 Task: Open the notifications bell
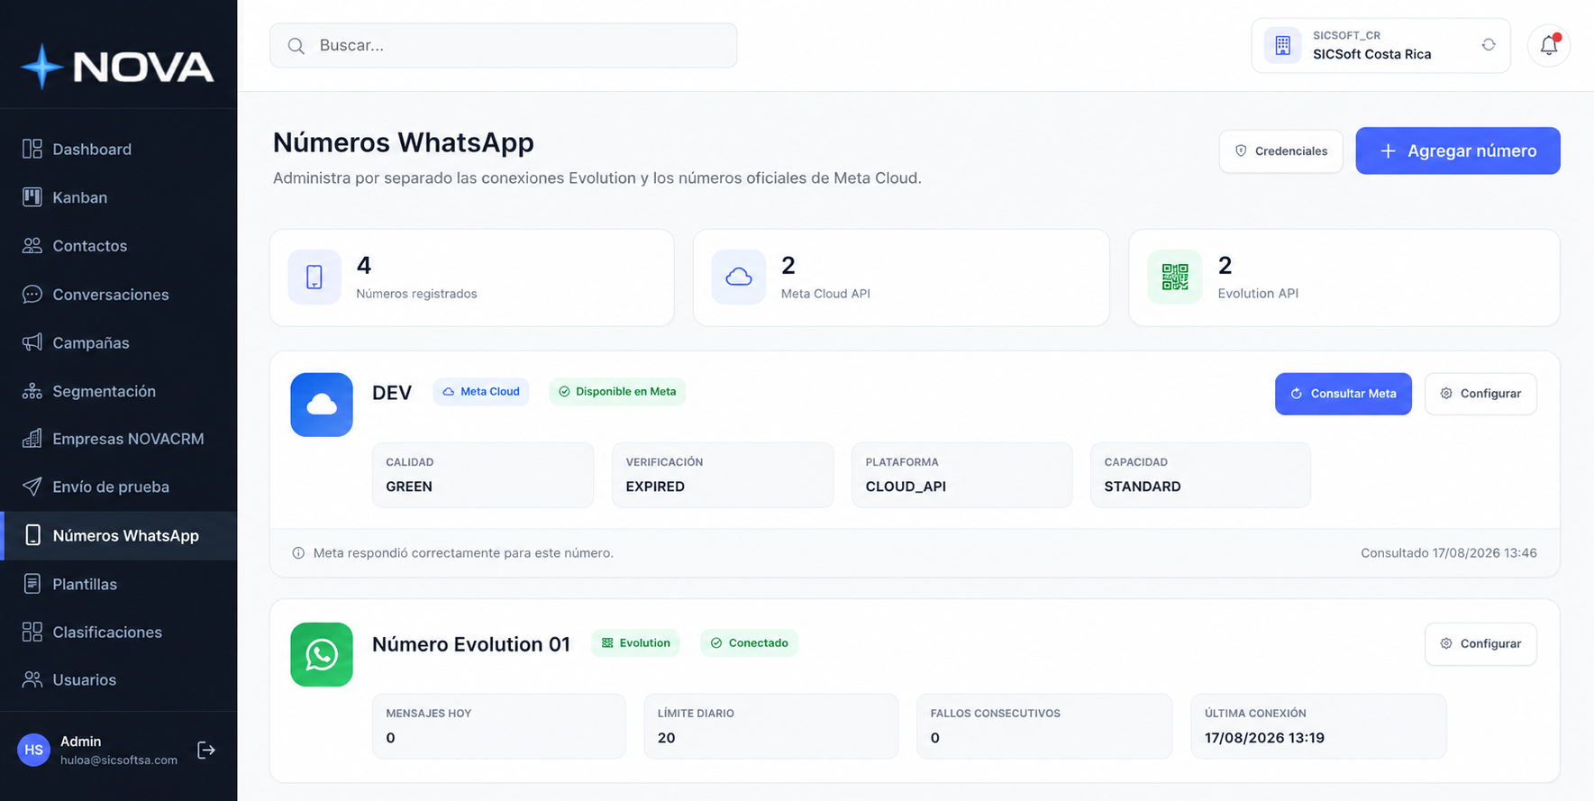[1549, 45]
